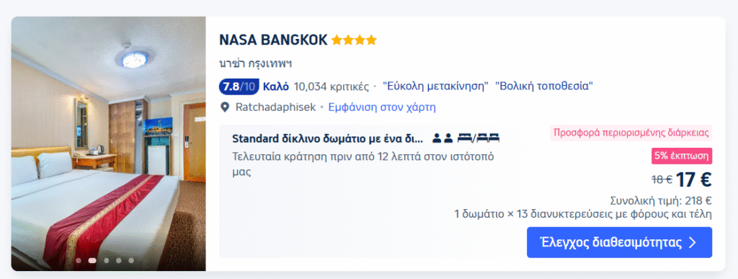
Task: Click the "Προσφορά περιορισμένης διάρκειας" label
Action: click(x=631, y=133)
